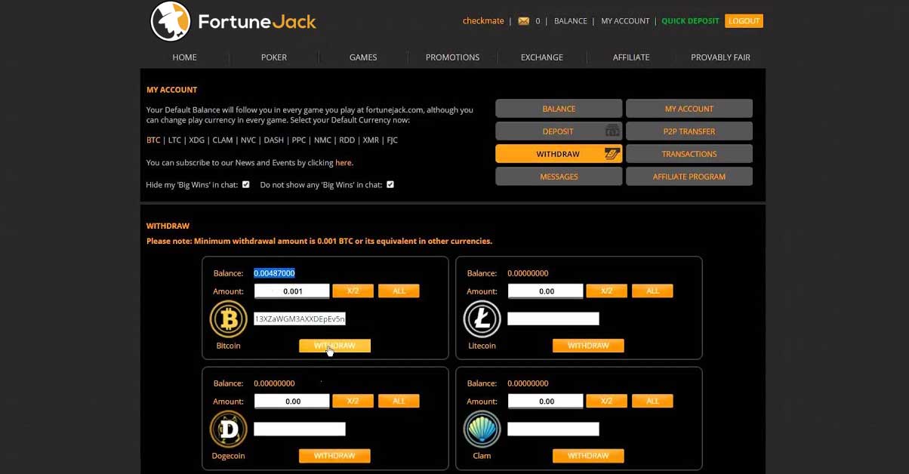Click WITHDRAW button under Clam

tap(588, 456)
